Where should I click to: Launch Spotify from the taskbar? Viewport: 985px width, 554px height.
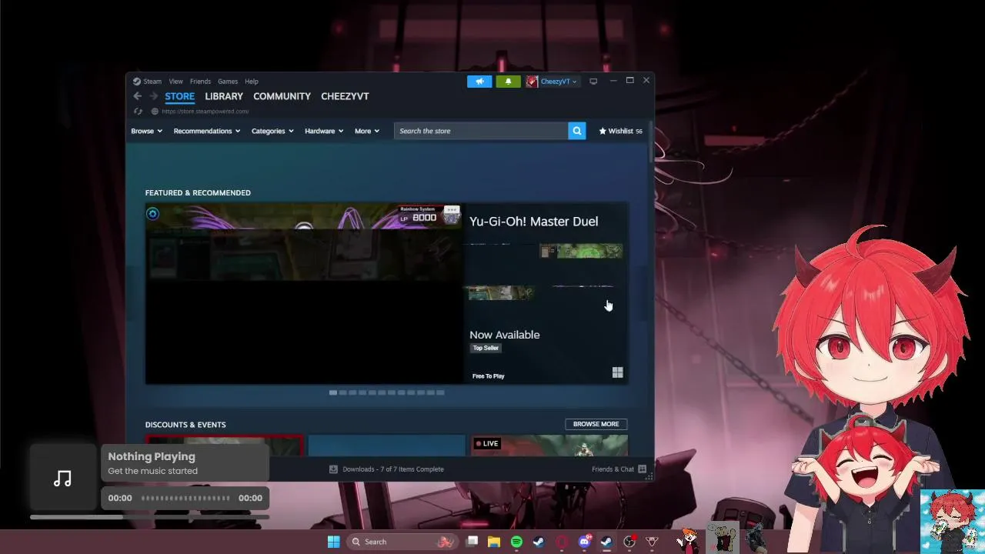coord(516,542)
